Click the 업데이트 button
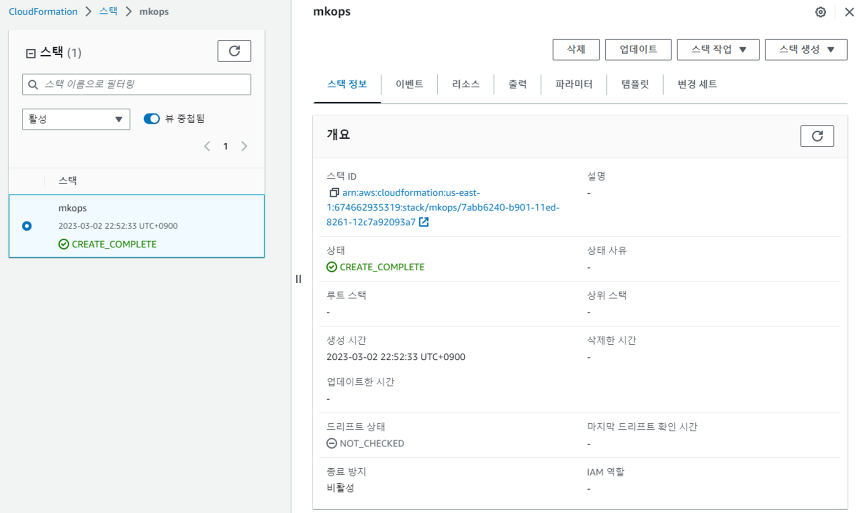 tap(638, 50)
